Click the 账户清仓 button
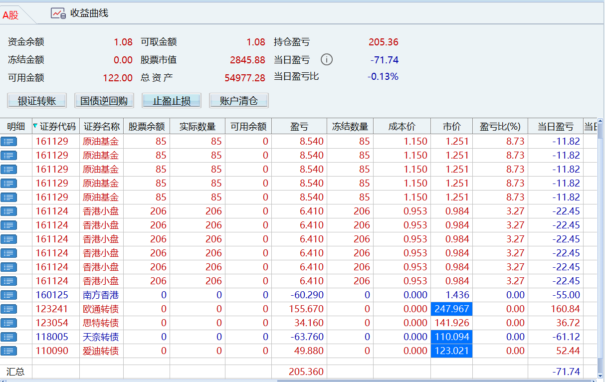This screenshot has height=382, width=605. (x=239, y=101)
